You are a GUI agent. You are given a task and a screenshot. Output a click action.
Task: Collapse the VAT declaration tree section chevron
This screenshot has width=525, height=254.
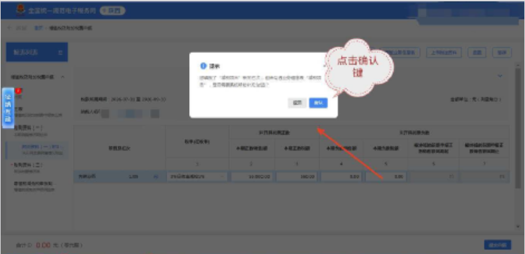pyautogui.click(x=62, y=77)
